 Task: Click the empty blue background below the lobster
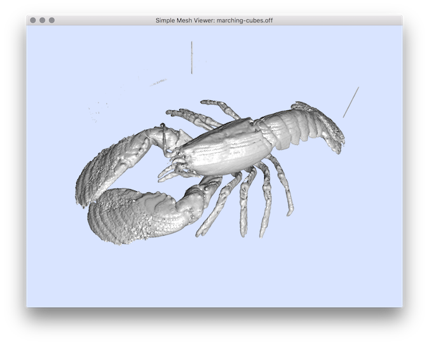216,273
